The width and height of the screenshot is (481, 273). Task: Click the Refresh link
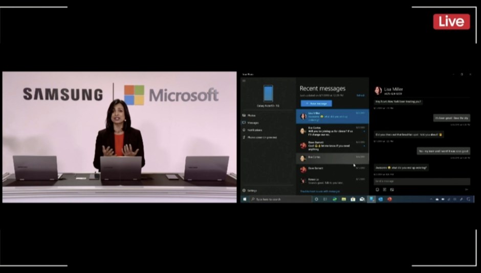pyautogui.click(x=360, y=95)
